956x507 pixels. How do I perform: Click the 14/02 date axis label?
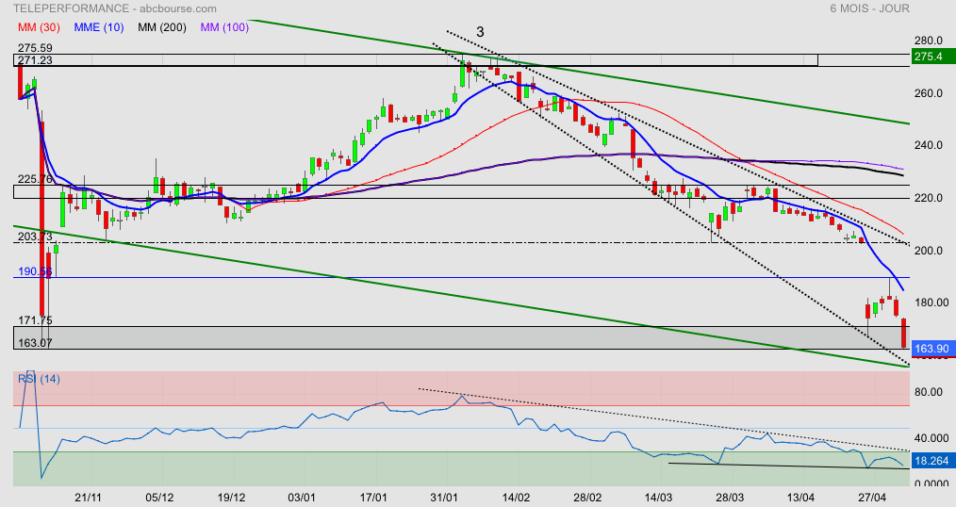click(516, 498)
